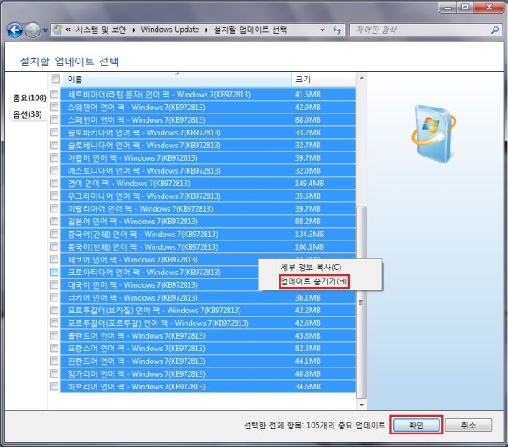Click the Back navigation arrow button
Screen dimensions: 508x447
click(14, 30)
